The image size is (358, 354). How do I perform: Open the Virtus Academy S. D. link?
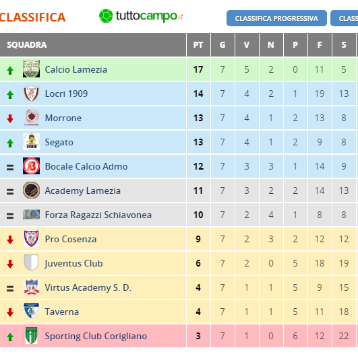tap(88, 287)
